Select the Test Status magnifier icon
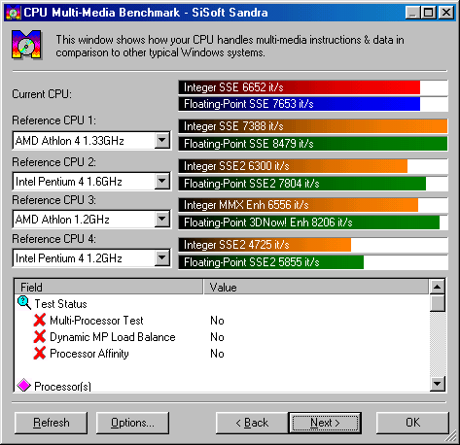The width and height of the screenshot is (460, 445). point(24,303)
